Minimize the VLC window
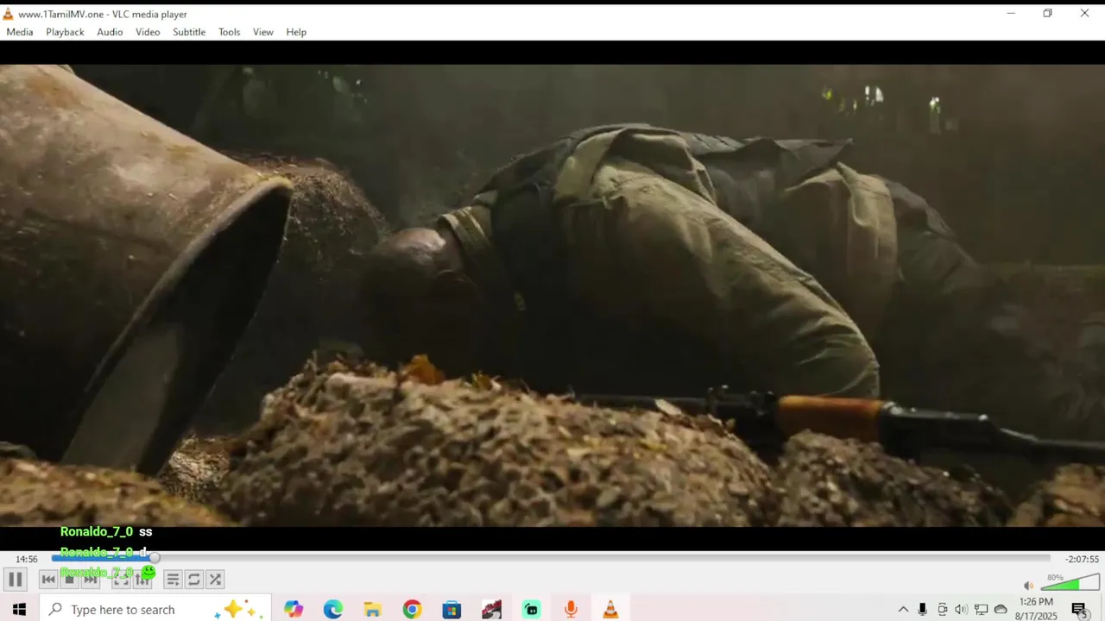Screen dimensions: 1105x621 tap(1011, 13)
